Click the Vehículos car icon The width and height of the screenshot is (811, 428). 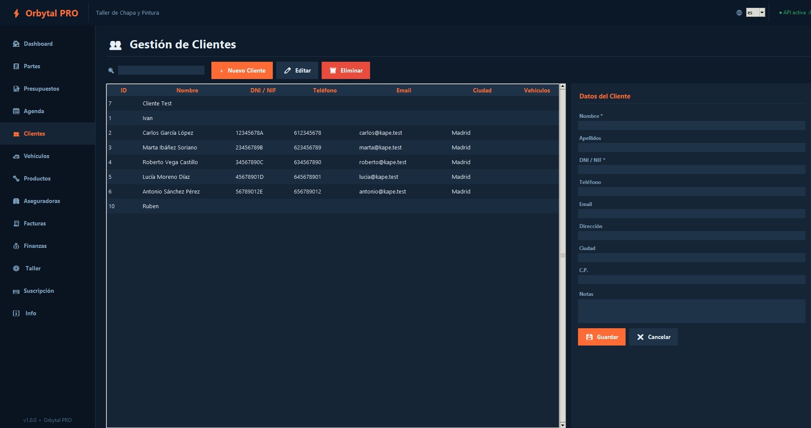pos(16,156)
